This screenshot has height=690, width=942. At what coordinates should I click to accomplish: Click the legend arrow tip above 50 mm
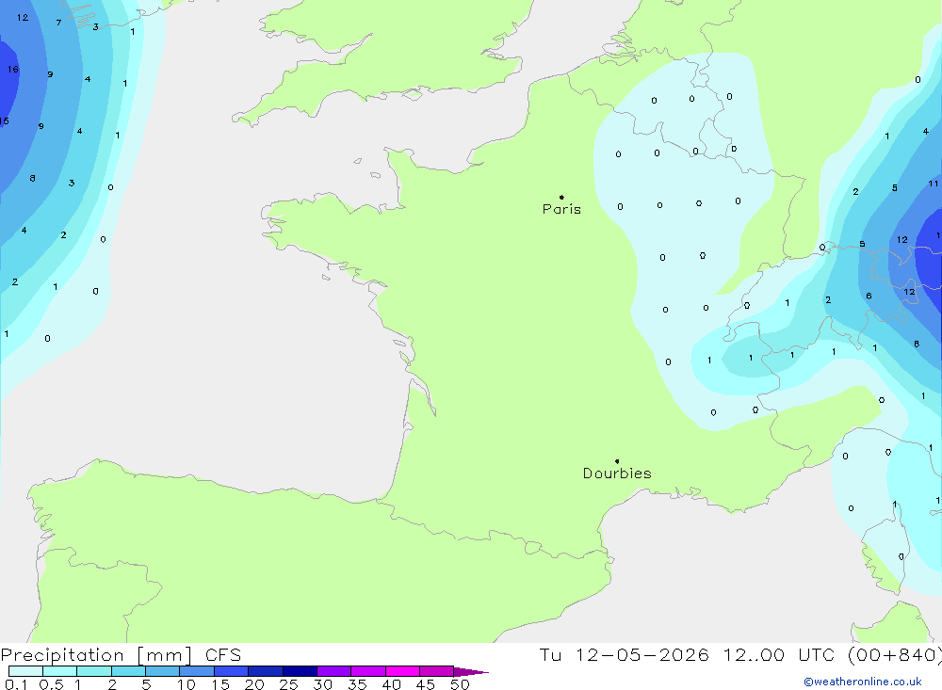pos(471,671)
